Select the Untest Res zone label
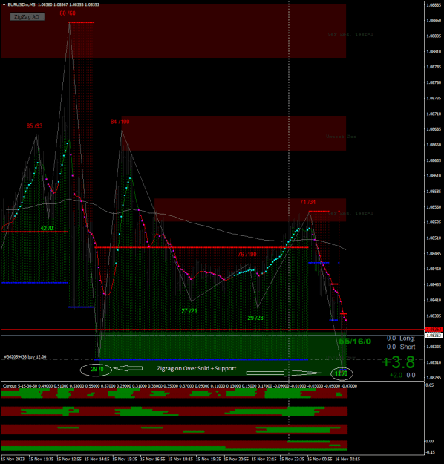 pos(341,137)
